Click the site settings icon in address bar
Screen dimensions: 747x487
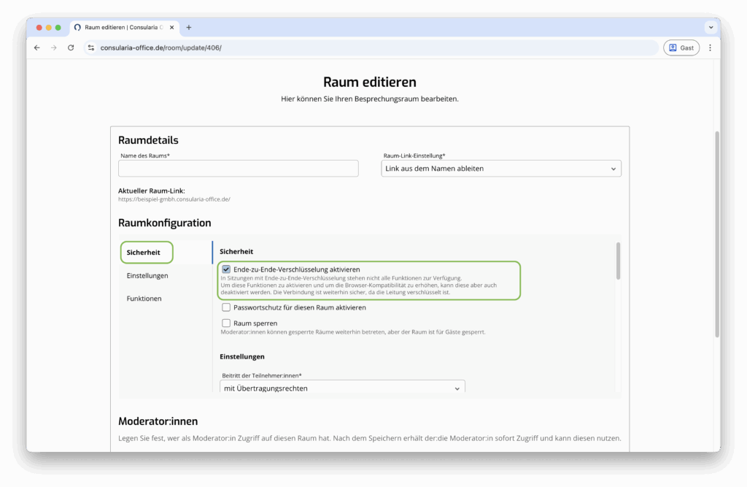(x=91, y=47)
